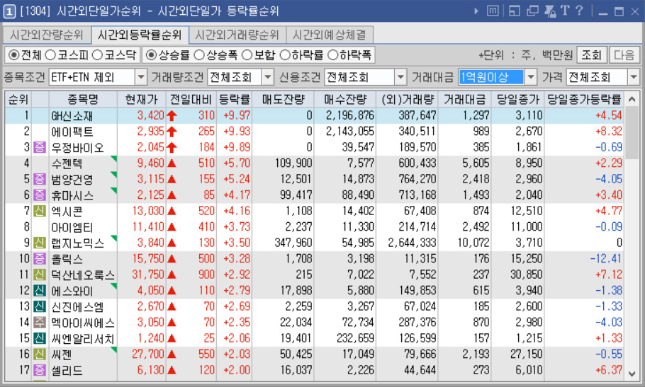
Task: Click the print/capture icon in title bar
Action: coord(550,11)
